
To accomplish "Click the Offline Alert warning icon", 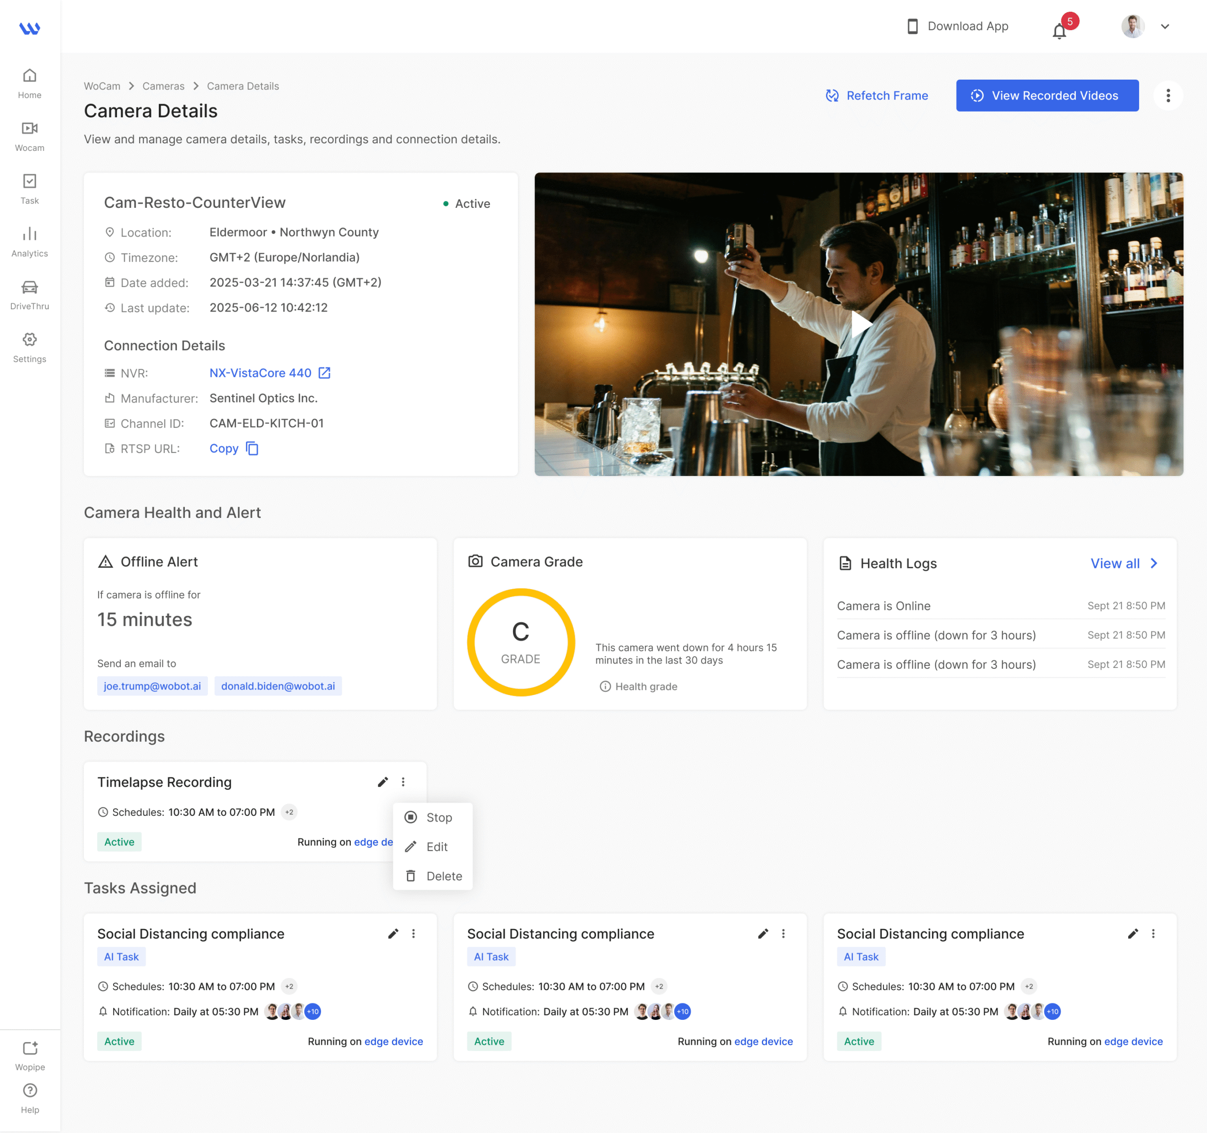I will click(x=106, y=561).
